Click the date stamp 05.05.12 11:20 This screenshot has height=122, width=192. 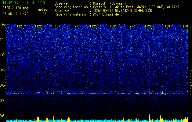click(16, 14)
